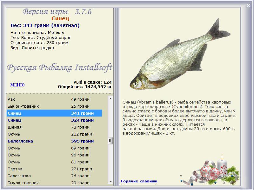Click the scrollbar down arrow in fish list
The height and width of the screenshot is (190, 254).
pos(110,181)
